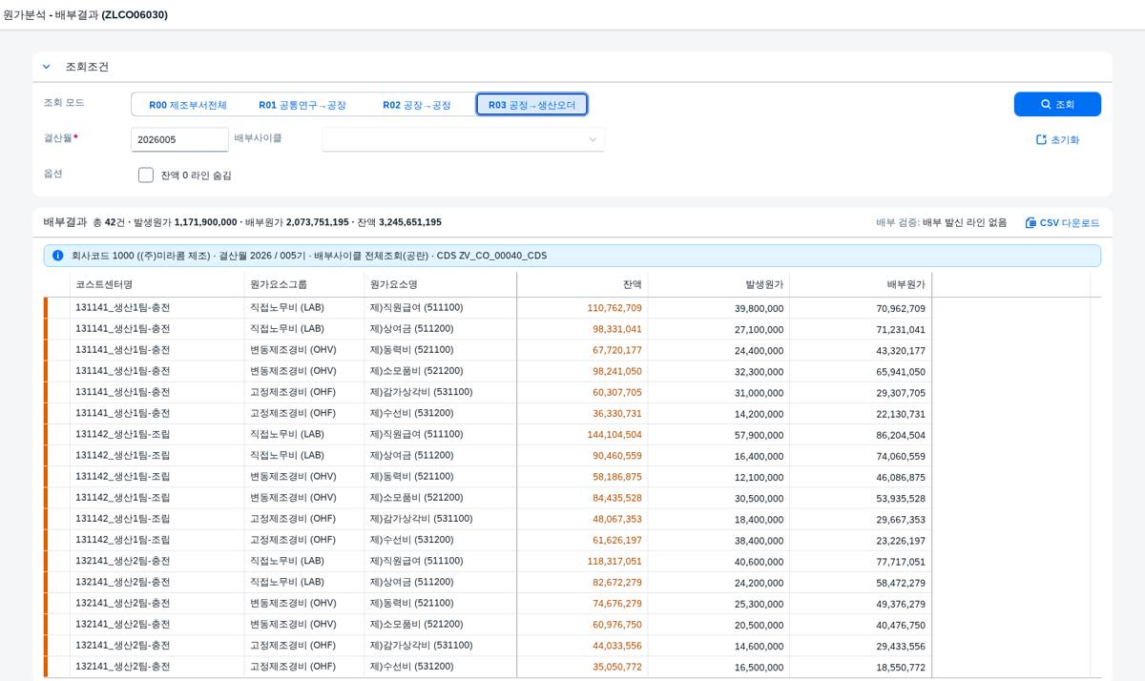Click 잔액 value 74,676,279
1145x681 pixels.
(617, 604)
